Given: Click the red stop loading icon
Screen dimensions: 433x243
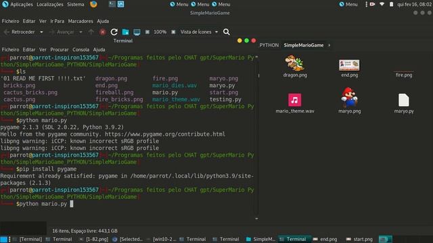Looking at the screenshot, I should click(x=102, y=32).
